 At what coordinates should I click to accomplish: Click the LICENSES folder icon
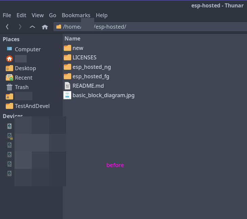(67, 57)
